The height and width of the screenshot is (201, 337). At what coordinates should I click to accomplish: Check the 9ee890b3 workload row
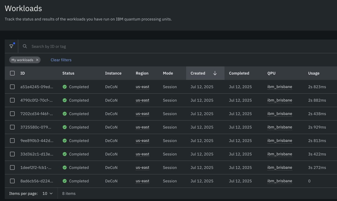pyautogui.click(x=12, y=141)
